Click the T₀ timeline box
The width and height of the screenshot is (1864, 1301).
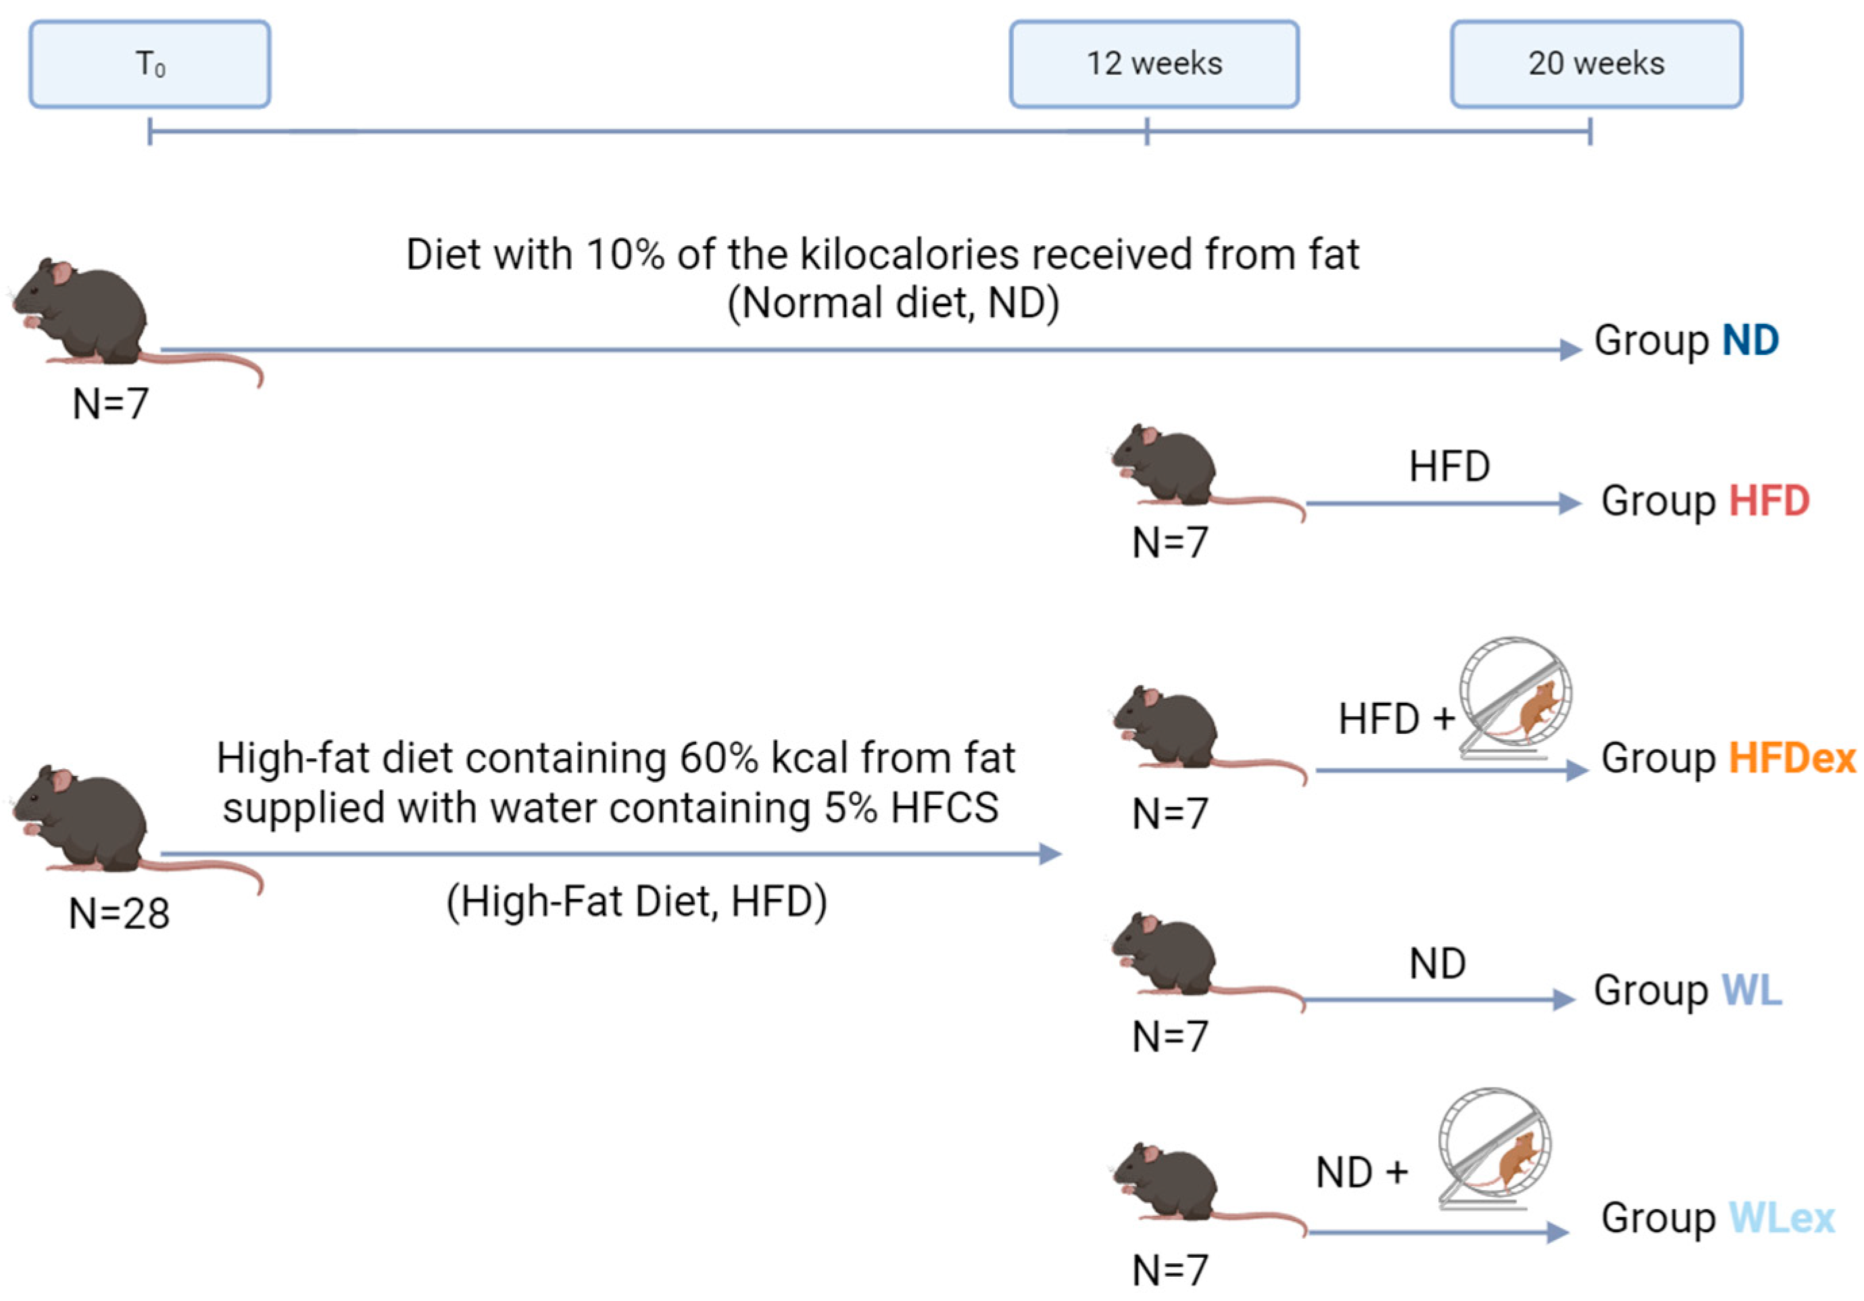[x=150, y=64]
